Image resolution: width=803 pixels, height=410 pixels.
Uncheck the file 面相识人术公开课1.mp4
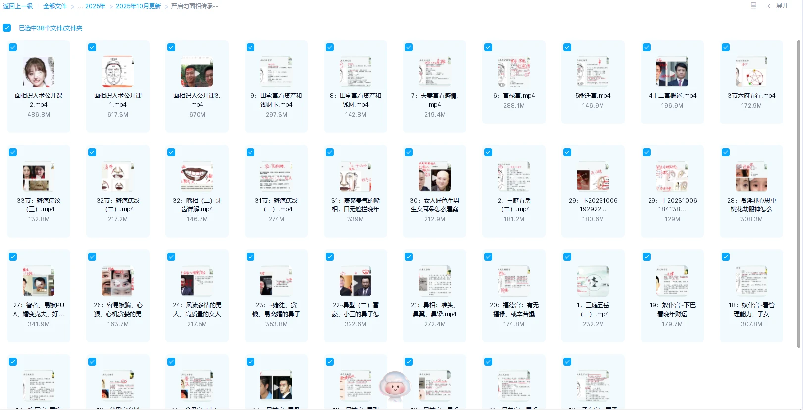pos(92,47)
